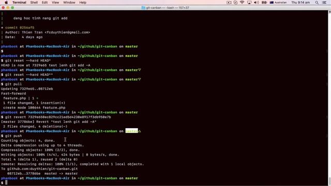The image size is (331, 186).
Task: Click the 'feature.php | 1 +' line
Action: pyautogui.click(x=21, y=98)
